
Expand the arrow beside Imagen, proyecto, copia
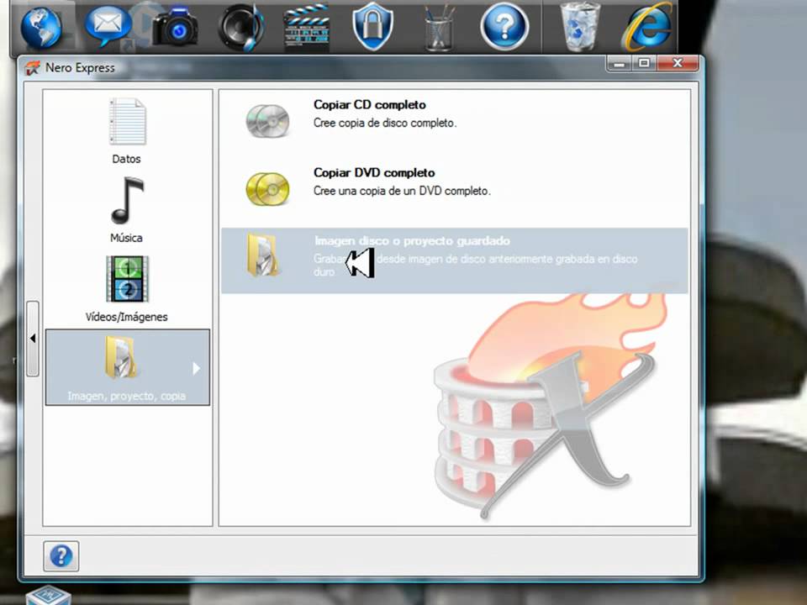point(196,368)
